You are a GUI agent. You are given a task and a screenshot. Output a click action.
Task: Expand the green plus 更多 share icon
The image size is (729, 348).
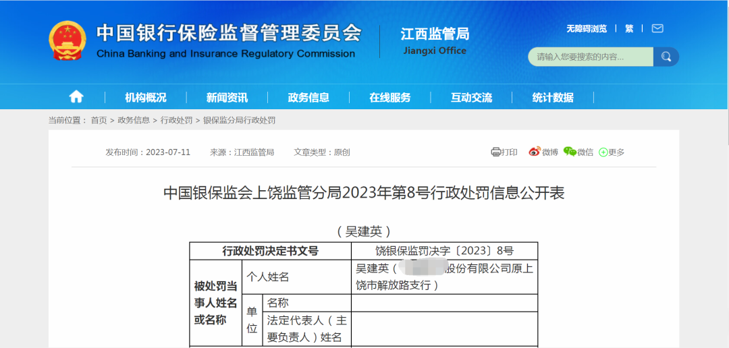click(603, 152)
